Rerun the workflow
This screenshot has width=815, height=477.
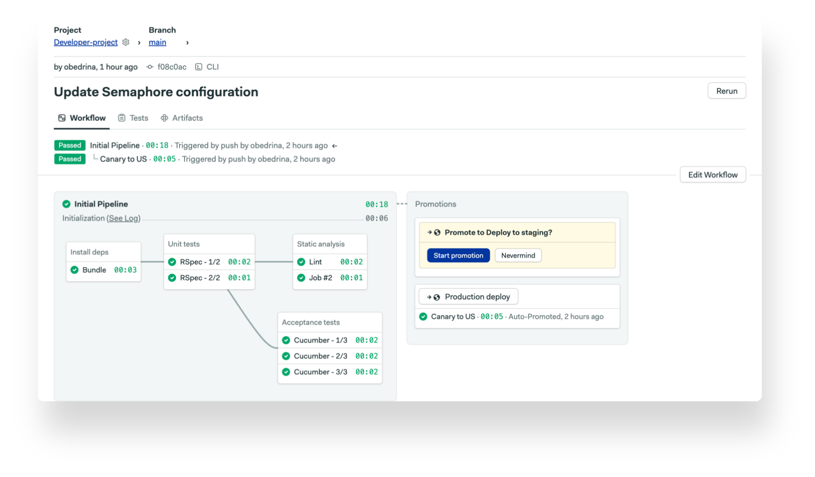[726, 91]
